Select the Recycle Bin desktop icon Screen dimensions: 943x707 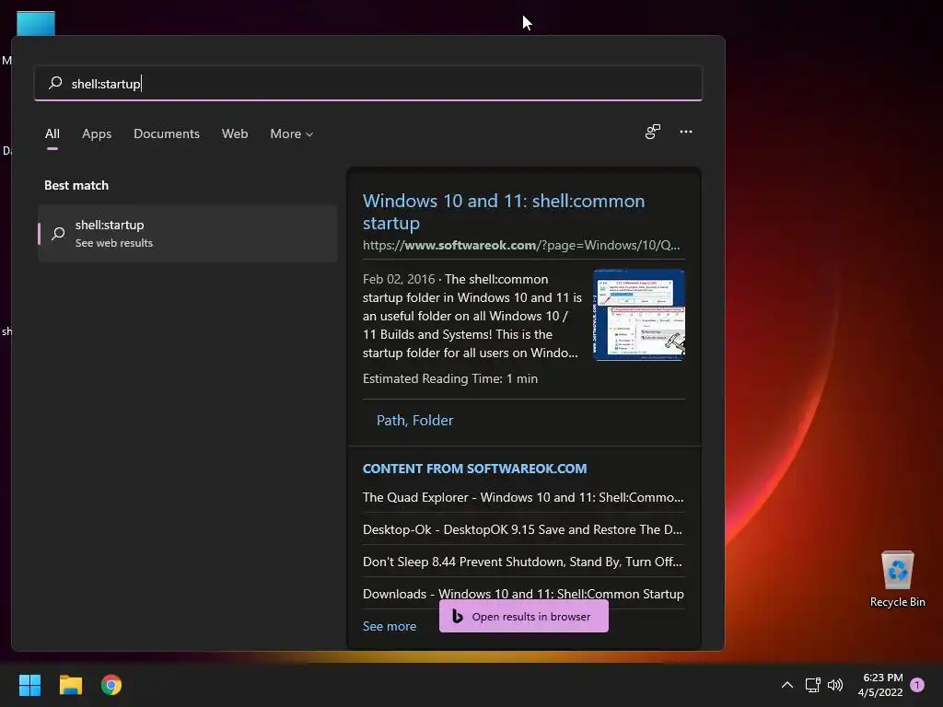pos(897,580)
